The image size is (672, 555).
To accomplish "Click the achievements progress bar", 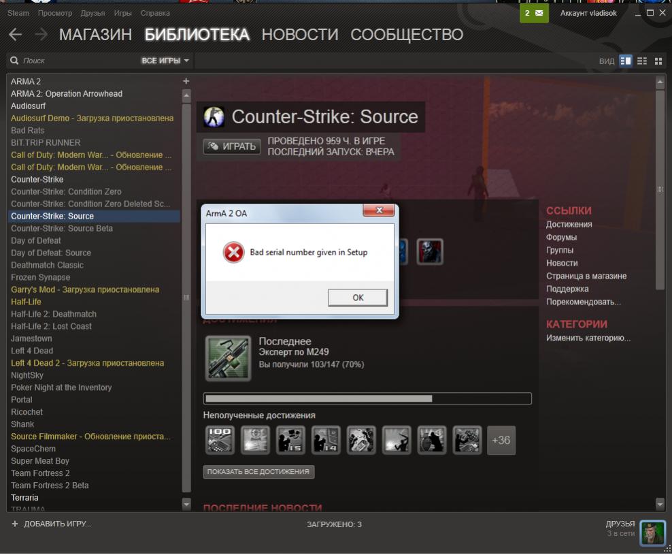I will pyautogui.click(x=367, y=398).
